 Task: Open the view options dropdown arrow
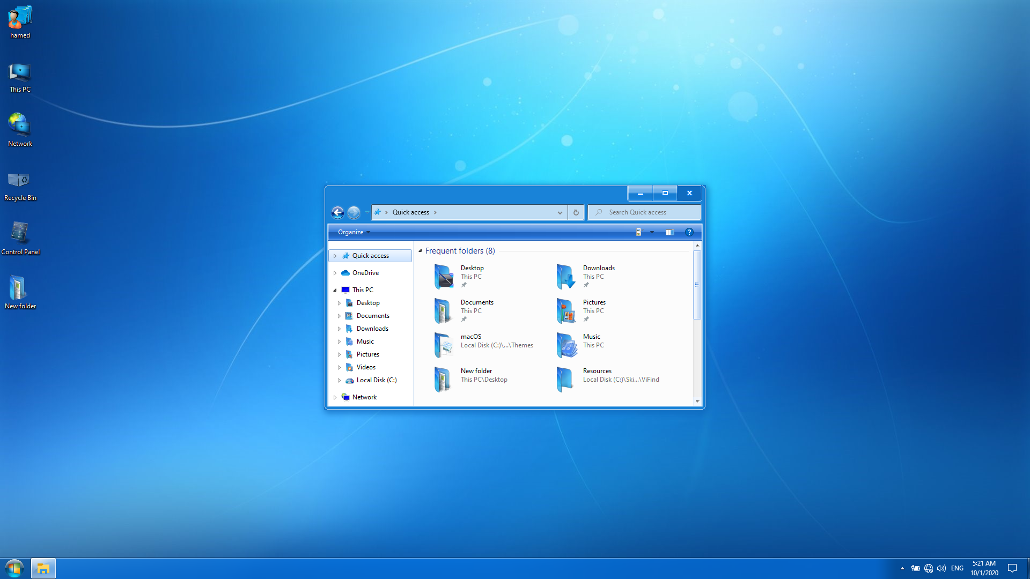(x=652, y=232)
